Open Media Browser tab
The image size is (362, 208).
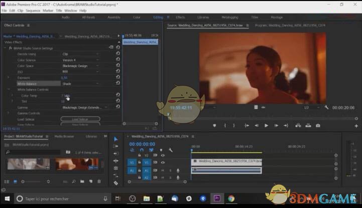click(64, 136)
